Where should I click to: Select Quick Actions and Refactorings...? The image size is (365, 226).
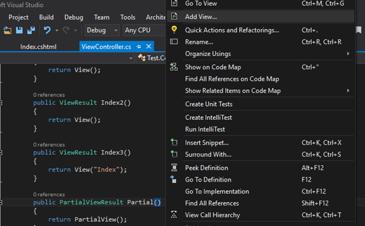[x=261, y=30]
